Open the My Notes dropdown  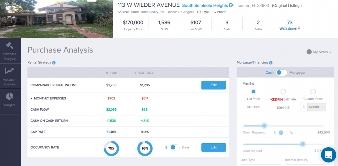319,52
